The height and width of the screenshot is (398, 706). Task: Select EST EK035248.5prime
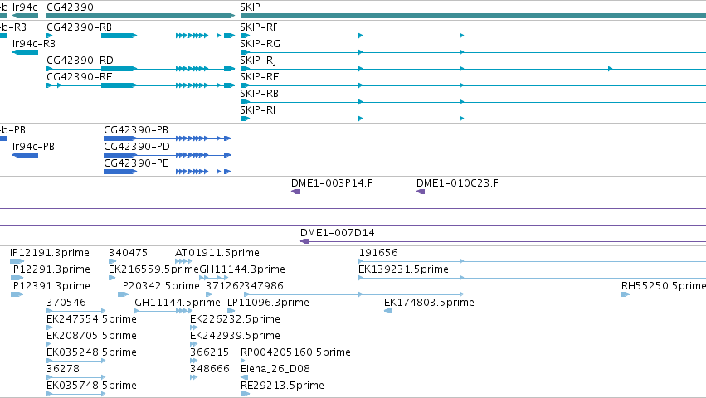pos(76,361)
